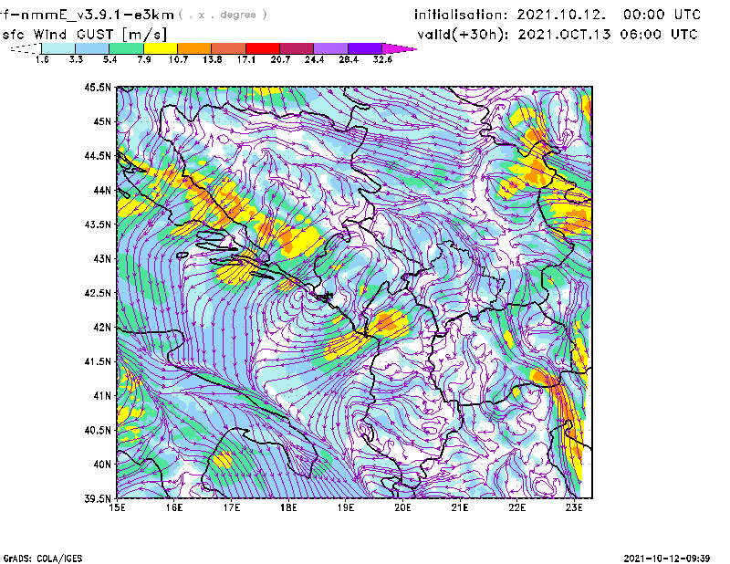Click the '40.5N' latitude label
This screenshot has width=730, height=564.
[x=98, y=430]
